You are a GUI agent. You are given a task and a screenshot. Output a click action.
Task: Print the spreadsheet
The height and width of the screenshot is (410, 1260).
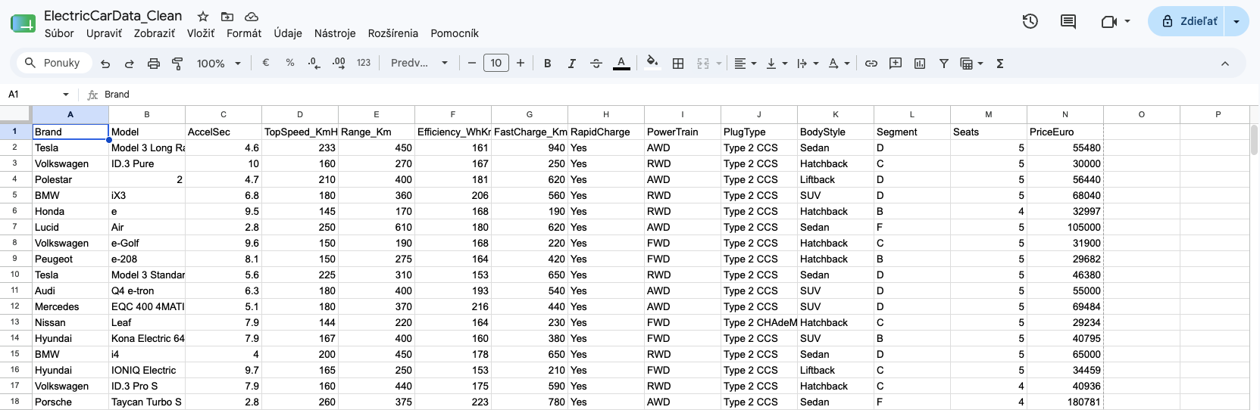coord(154,64)
